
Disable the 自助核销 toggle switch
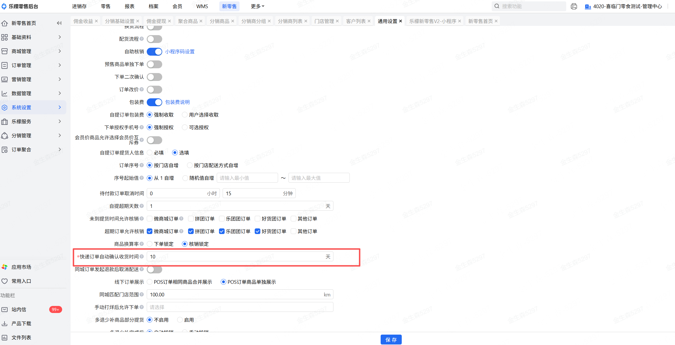pos(154,52)
